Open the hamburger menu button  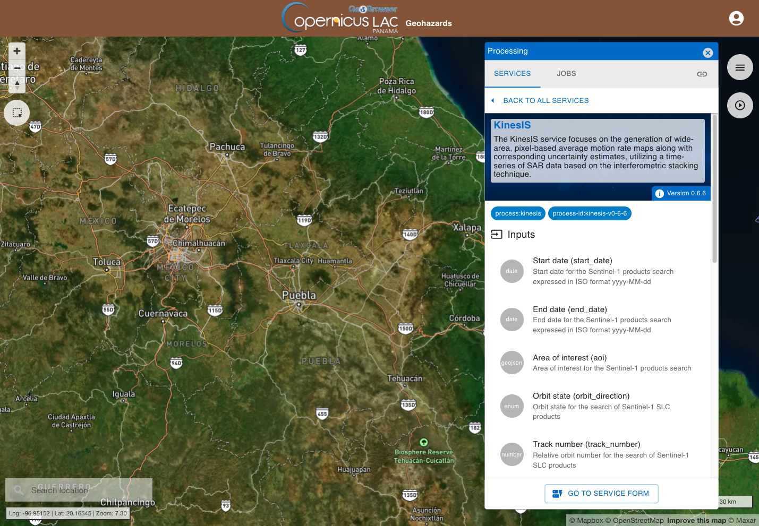coord(740,67)
